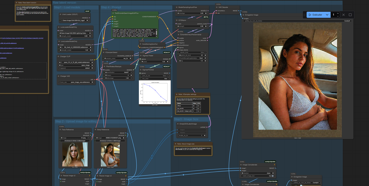The width and height of the screenshot is (369, 186).
Task: Click the X cancel icon in the run toolbar
Action: point(343,15)
